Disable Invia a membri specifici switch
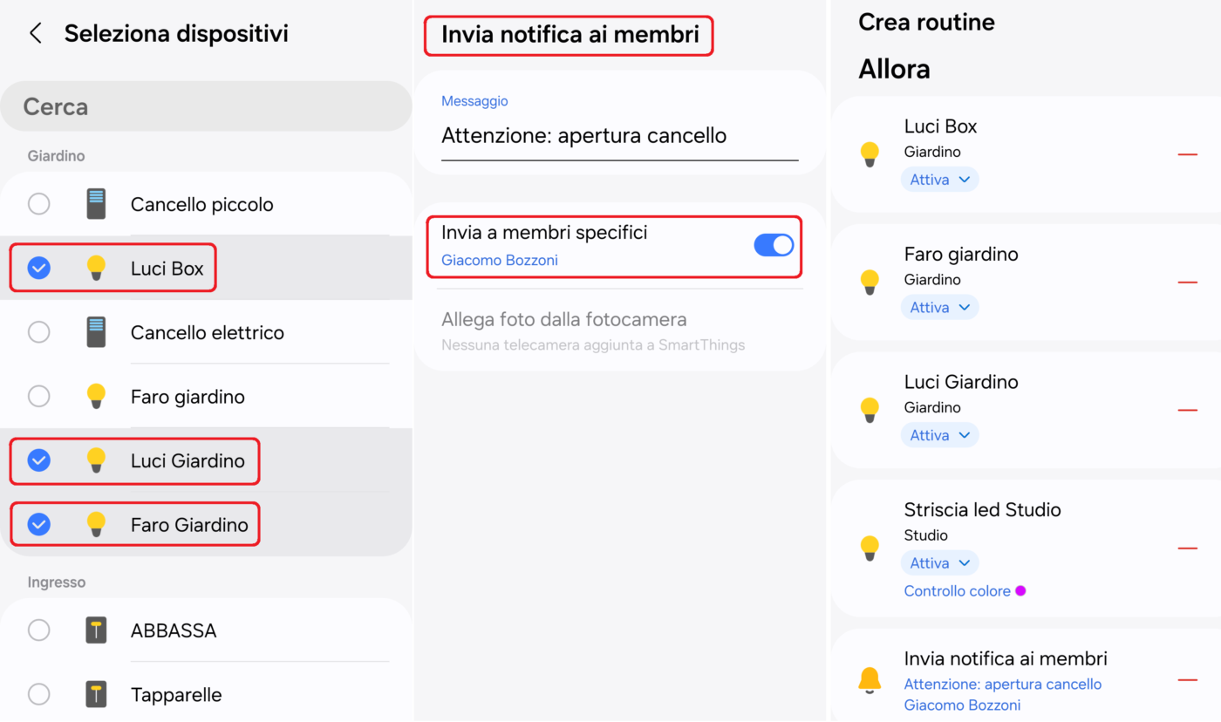This screenshot has width=1221, height=722. (773, 245)
